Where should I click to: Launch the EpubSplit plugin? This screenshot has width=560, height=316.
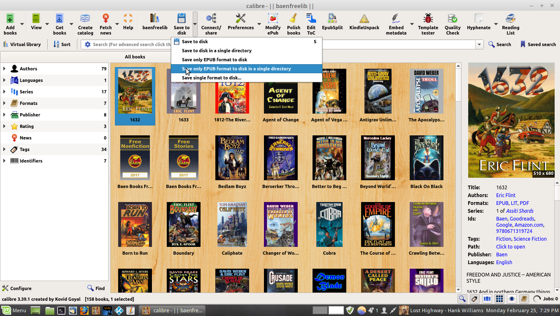(x=332, y=19)
